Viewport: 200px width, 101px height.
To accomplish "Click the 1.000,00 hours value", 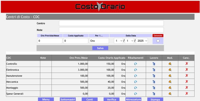I will pyautogui.click(x=83, y=64).
